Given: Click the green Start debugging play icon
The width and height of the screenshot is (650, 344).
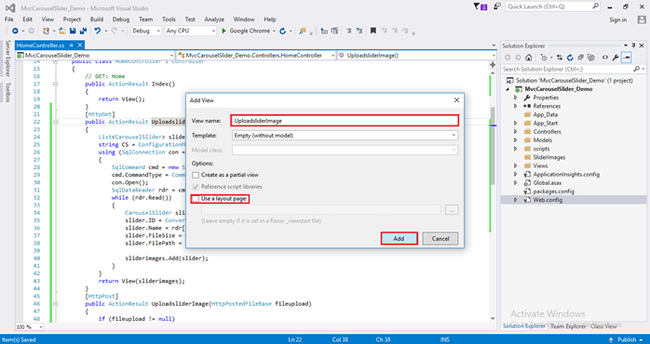Looking at the screenshot, I should click(223, 31).
